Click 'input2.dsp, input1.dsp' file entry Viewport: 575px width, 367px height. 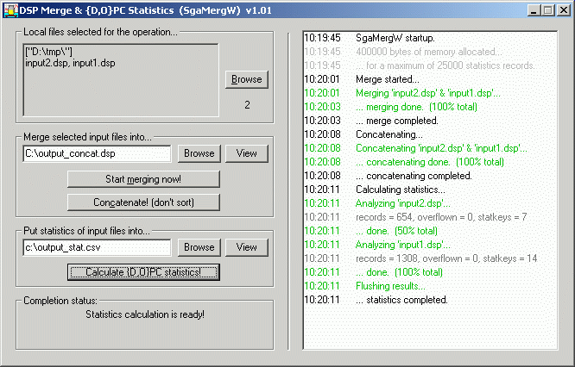coord(70,63)
